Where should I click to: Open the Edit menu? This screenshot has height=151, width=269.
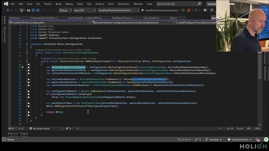(x=21, y=4)
